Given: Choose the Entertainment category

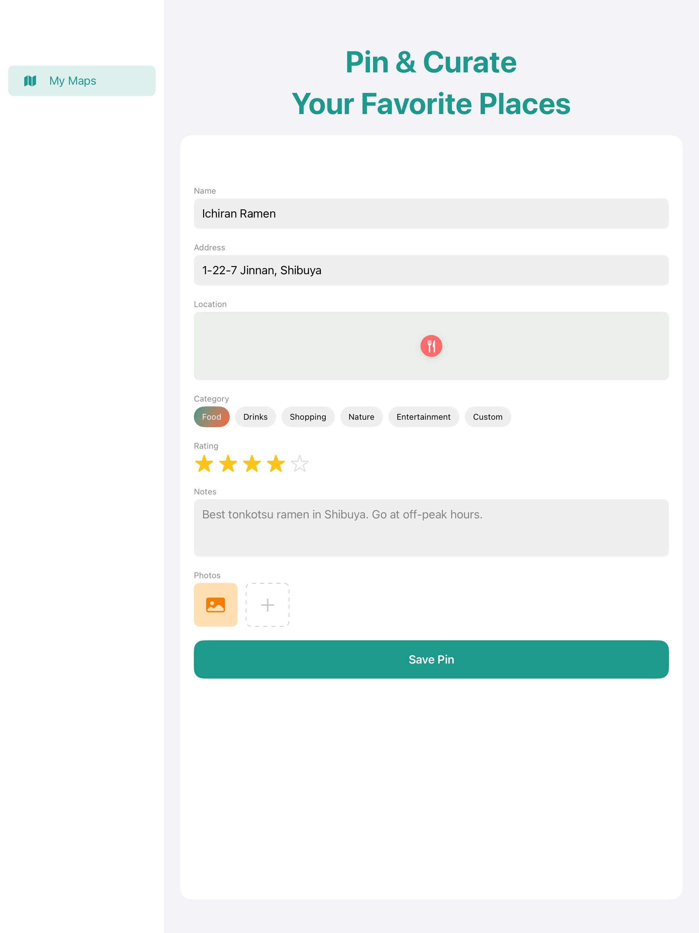Looking at the screenshot, I should [x=423, y=417].
